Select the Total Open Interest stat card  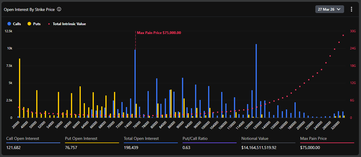[151, 143]
